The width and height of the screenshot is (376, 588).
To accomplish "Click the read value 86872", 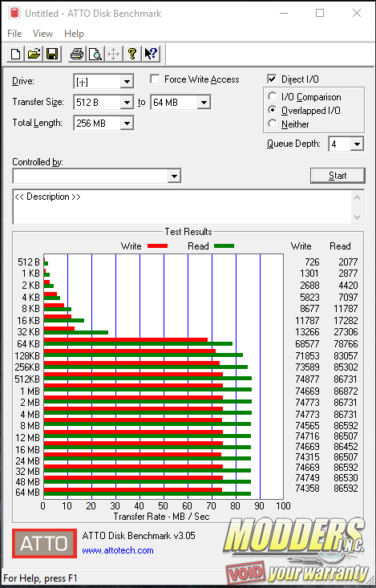I will [346, 391].
